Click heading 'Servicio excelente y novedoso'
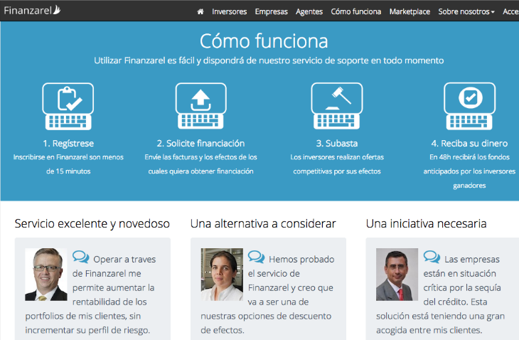519x340 pixels. point(92,224)
